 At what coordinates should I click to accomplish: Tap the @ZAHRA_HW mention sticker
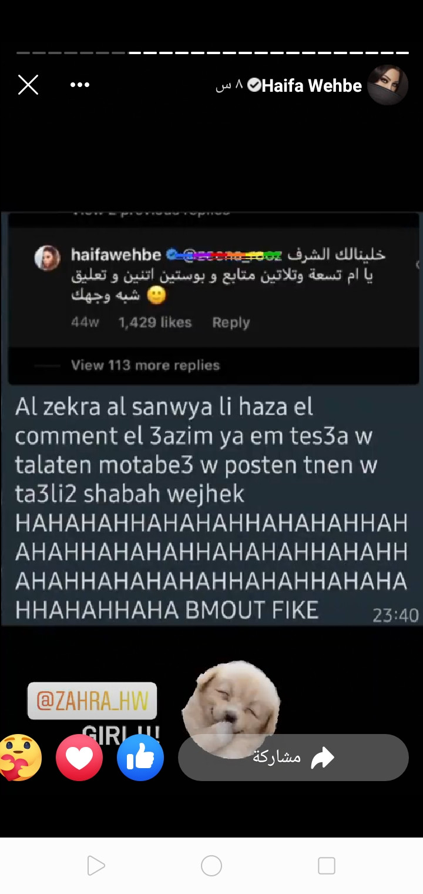pos(92,701)
